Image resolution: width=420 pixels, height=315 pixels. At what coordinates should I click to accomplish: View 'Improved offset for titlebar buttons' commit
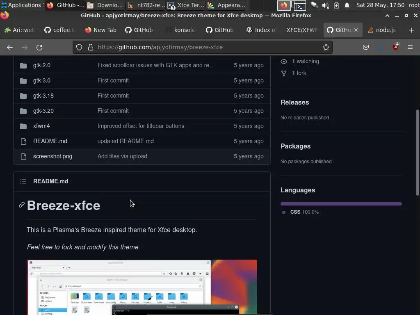pyautogui.click(x=141, y=126)
